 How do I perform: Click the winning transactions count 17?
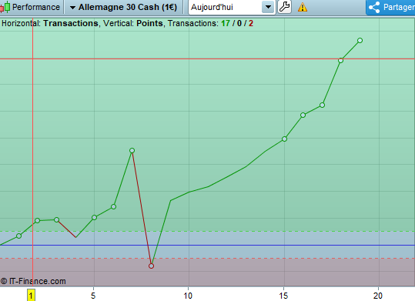click(226, 23)
